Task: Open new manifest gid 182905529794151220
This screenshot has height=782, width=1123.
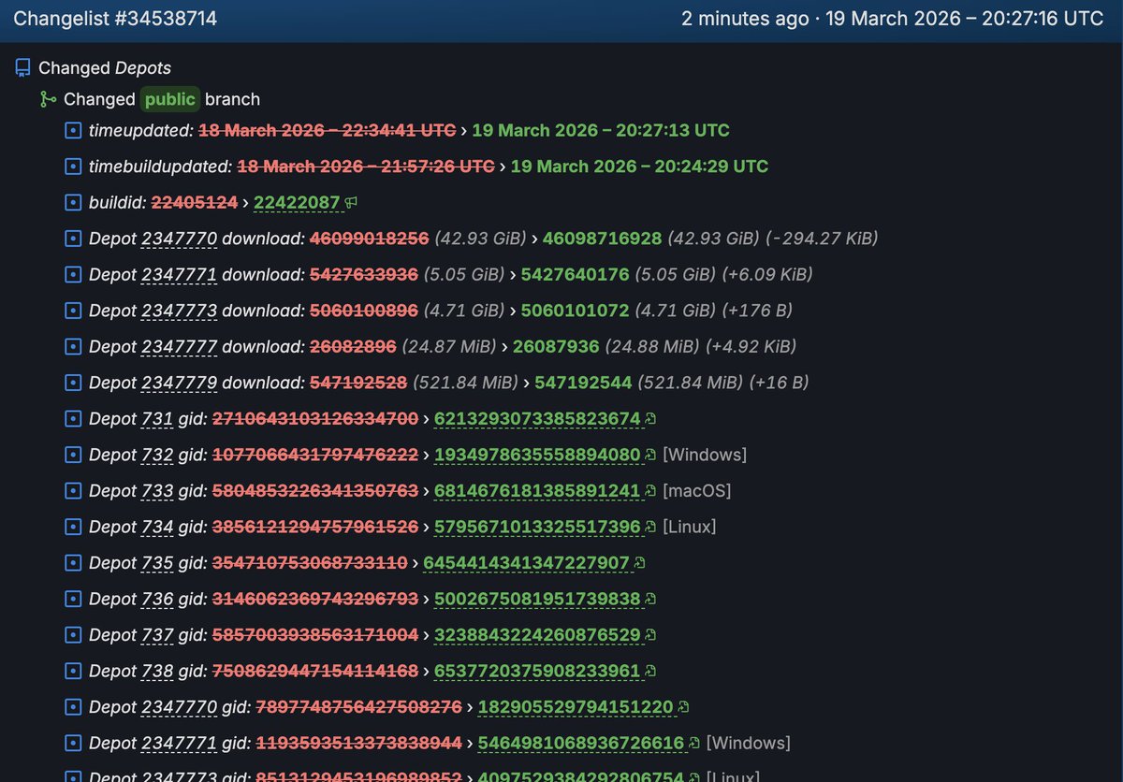Action: [x=576, y=706]
